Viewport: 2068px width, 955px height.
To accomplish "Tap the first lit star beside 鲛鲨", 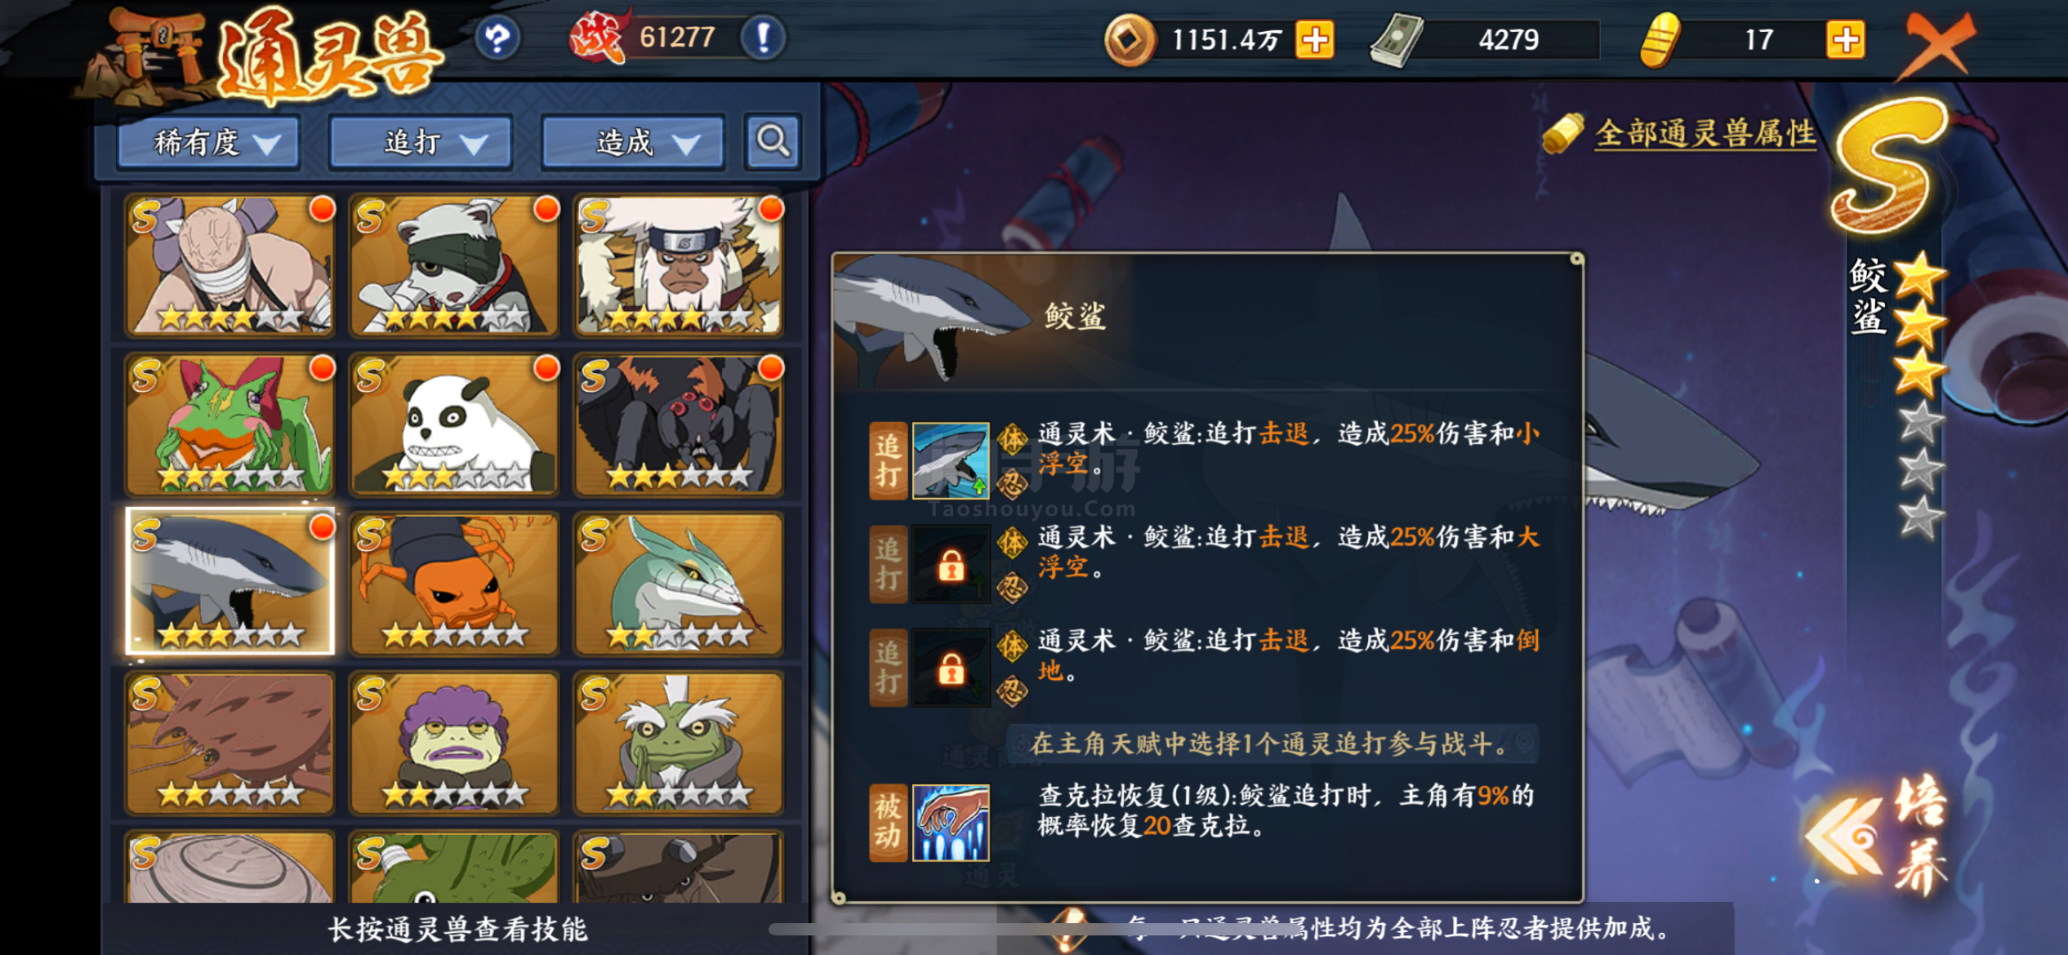I will click(x=1919, y=275).
